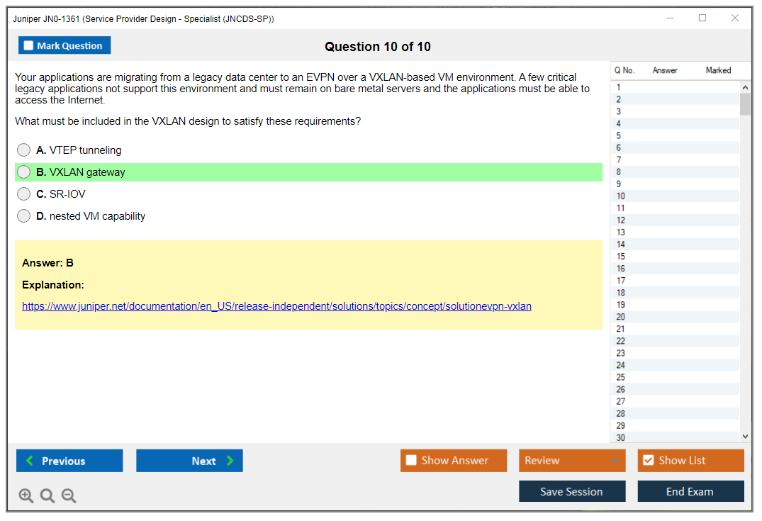Viewport: 762px width, 521px height.
Task: Pick option D nested VM capability
Action: coord(24,216)
